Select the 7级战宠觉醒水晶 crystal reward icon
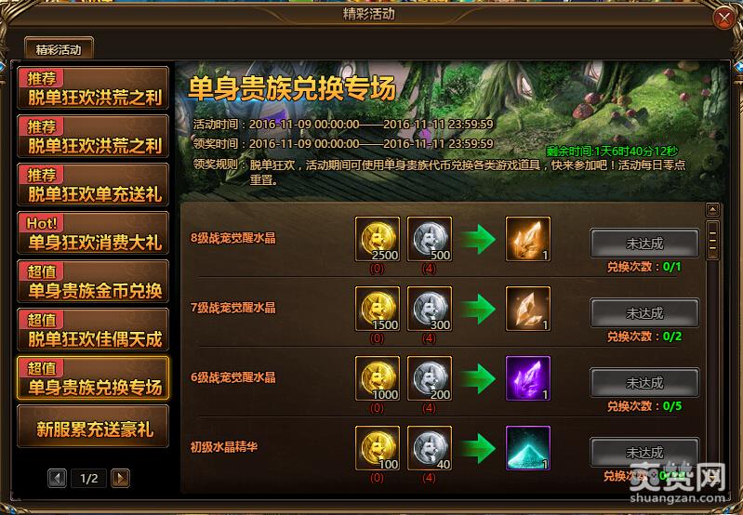This screenshot has width=743, height=515. pos(528,309)
